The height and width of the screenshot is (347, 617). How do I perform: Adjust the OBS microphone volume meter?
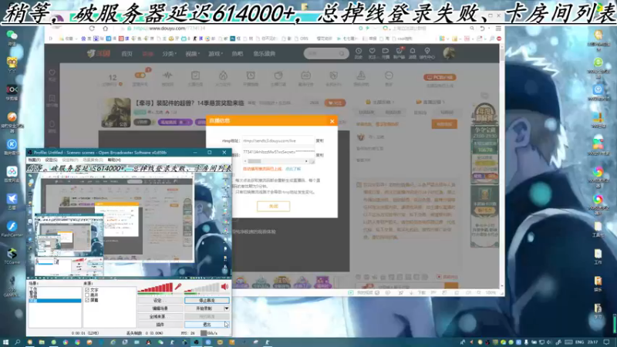(155, 288)
